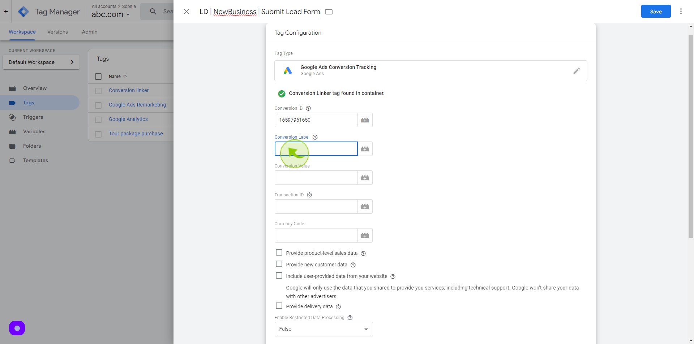Click the Google Ads logo icon

tap(288, 71)
